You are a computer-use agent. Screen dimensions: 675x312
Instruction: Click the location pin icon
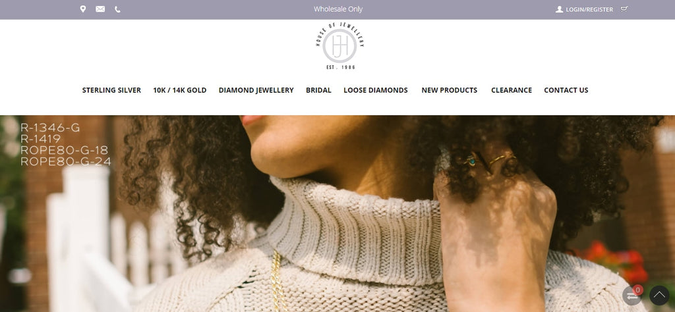tap(82, 9)
